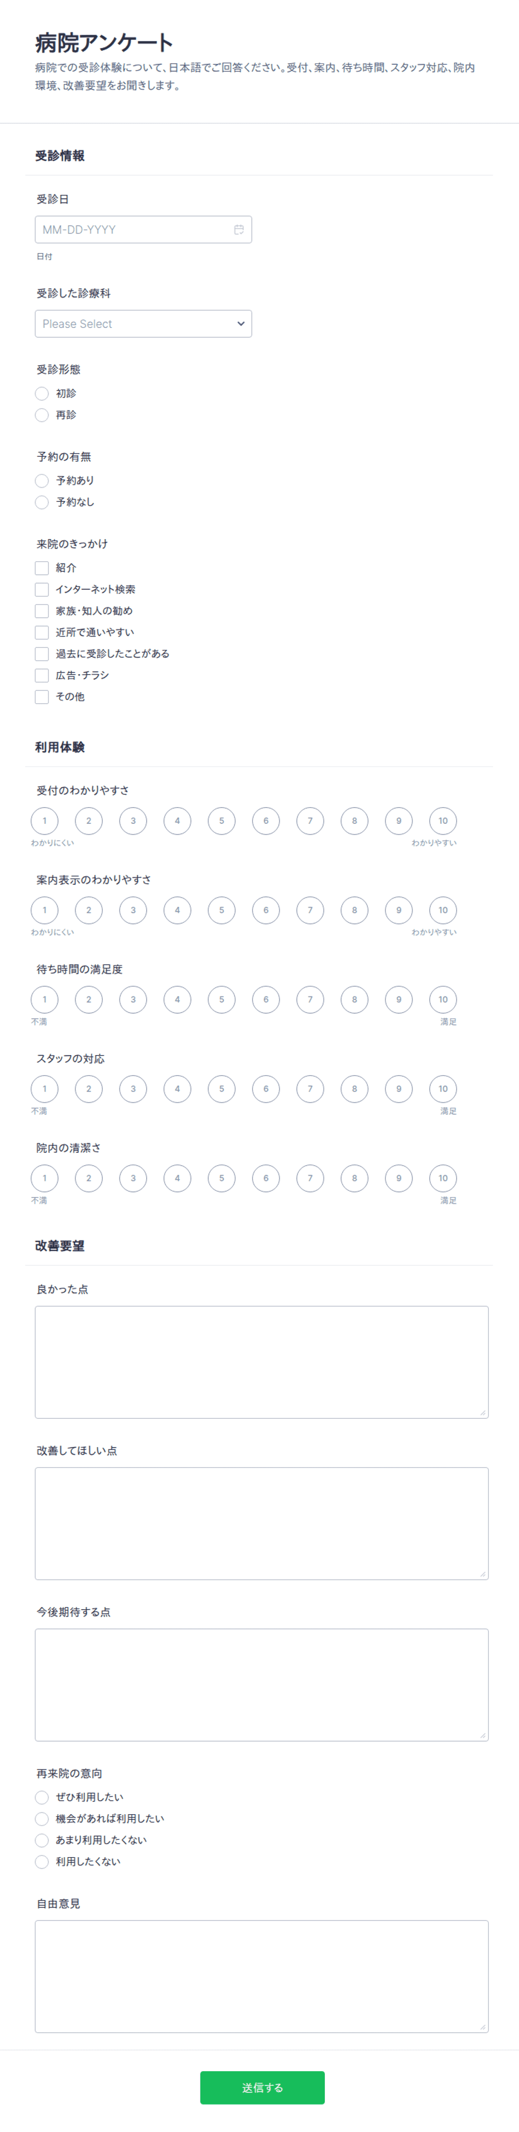Click the 受診日 date input field

(x=143, y=229)
